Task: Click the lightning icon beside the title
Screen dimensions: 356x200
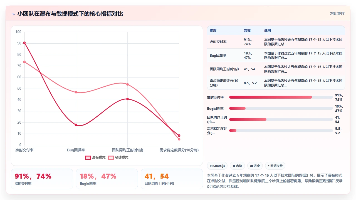Action: click(13, 14)
